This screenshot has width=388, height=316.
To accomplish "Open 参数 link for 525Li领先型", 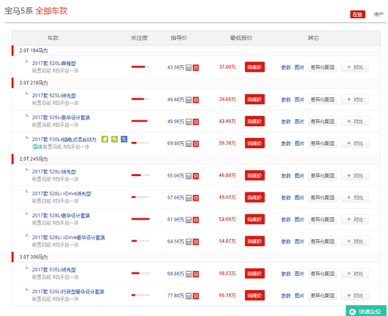I will pyautogui.click(x=286, y=100).
